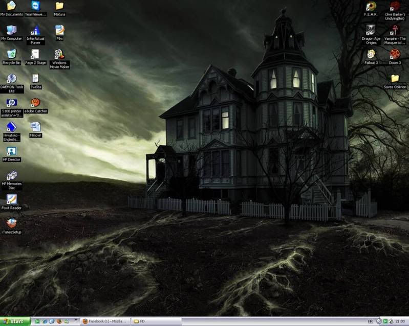This screenshot has height=326, width=409.
Task: Click the system tray clock showing 21:03
Action: [x=400, y=321]
